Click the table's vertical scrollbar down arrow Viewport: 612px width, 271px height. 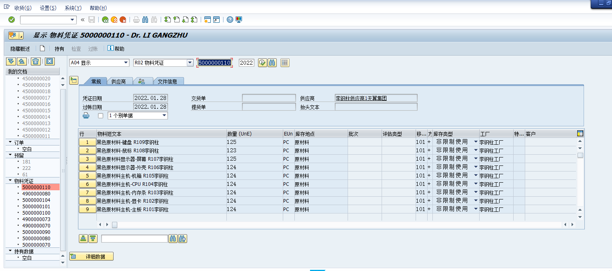click(580, 216)
